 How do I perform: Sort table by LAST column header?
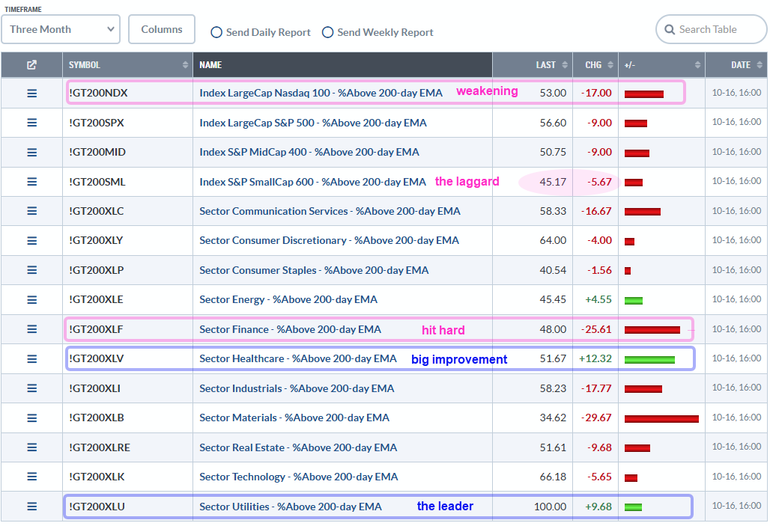tap(545, 65)
